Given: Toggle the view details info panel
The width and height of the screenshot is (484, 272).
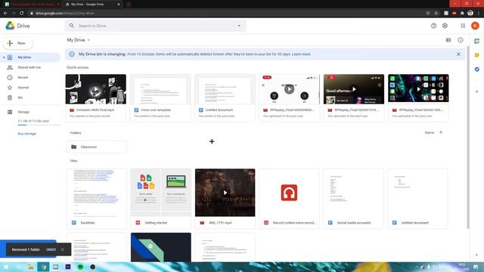Looking at the screenshot, I should coord(461,40).
